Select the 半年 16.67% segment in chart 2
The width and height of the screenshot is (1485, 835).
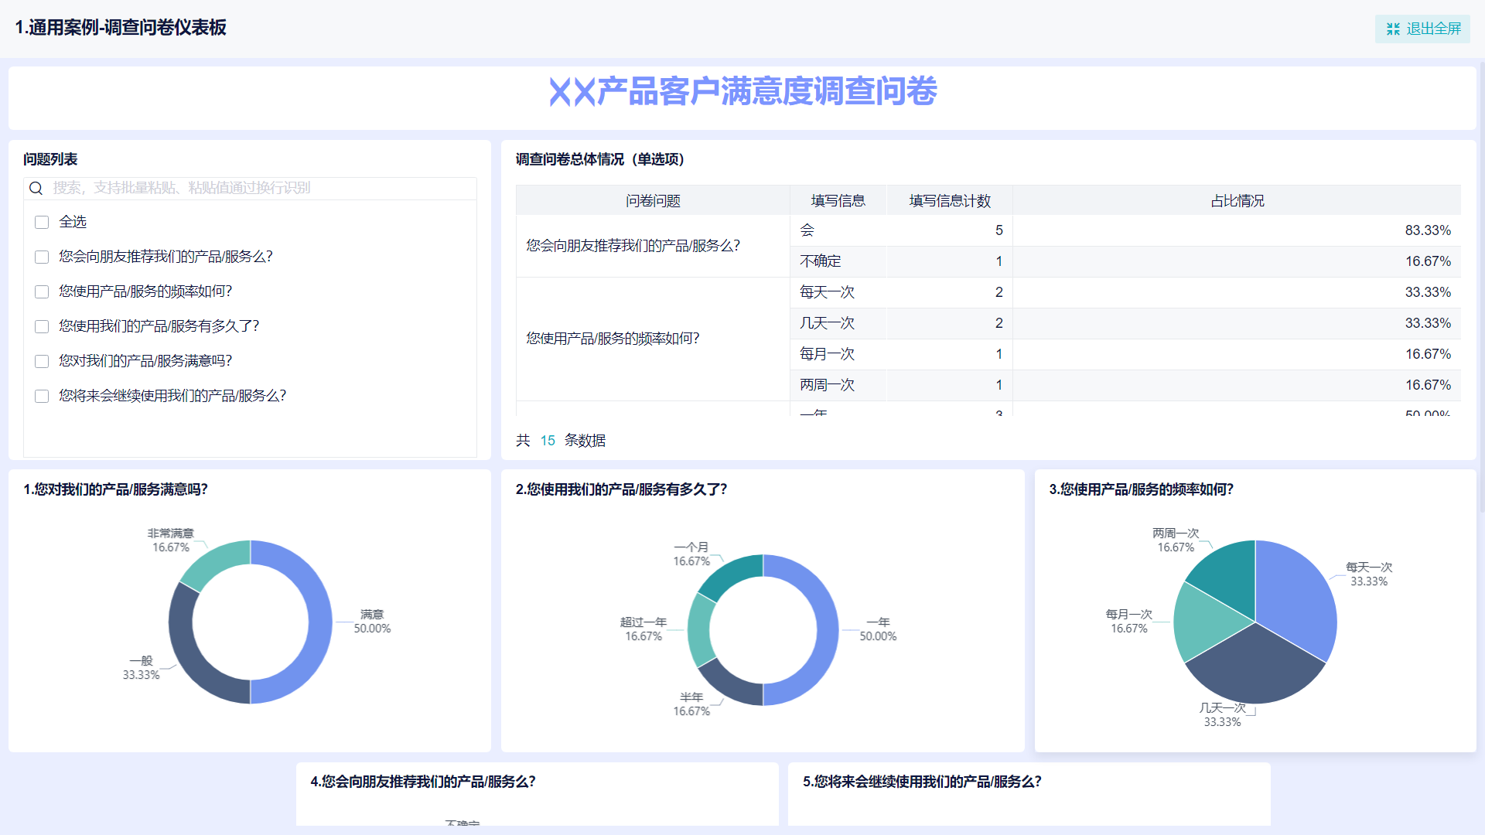click(729, 686)
